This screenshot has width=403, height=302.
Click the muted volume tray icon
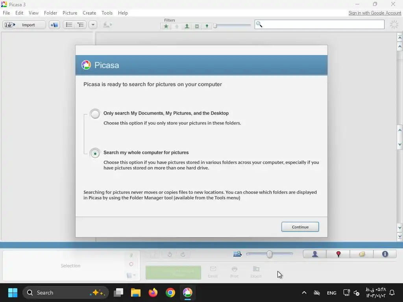coord(357,293)
